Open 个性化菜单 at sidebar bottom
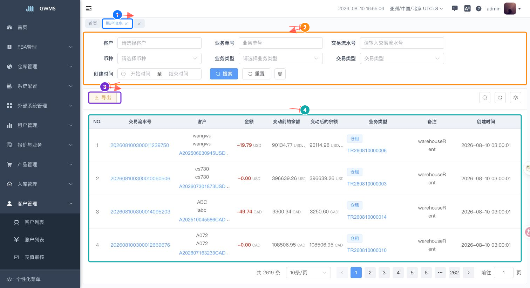530x288 pixels. [x=40, y=279]
